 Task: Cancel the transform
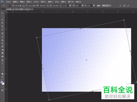click(x=124, y=6)
